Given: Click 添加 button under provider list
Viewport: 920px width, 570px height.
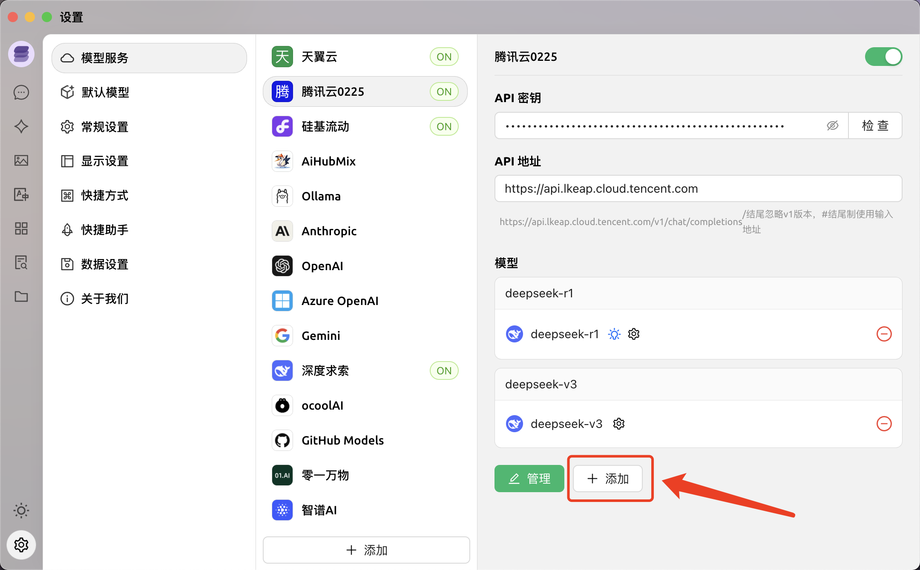Looking at the screenshot, I should click(366, 550).
